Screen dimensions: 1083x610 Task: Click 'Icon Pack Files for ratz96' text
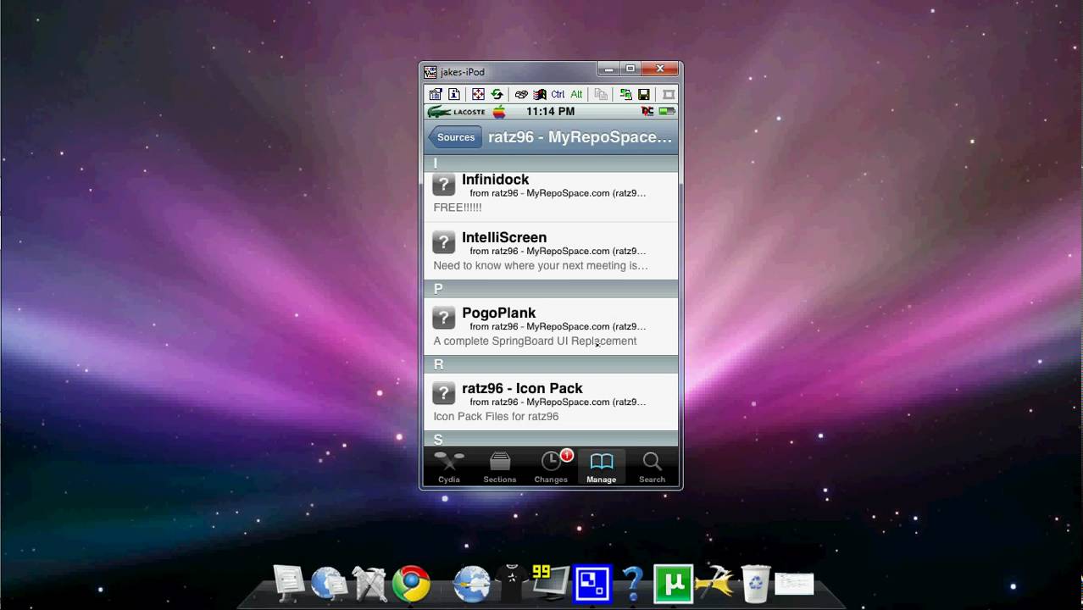(496, 417)
